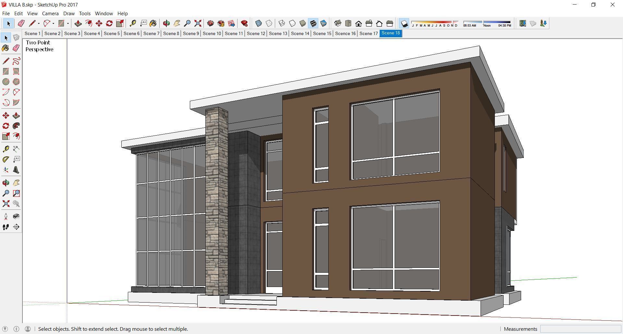
Task: Click the Measurements input box
Action: [580, 329]
